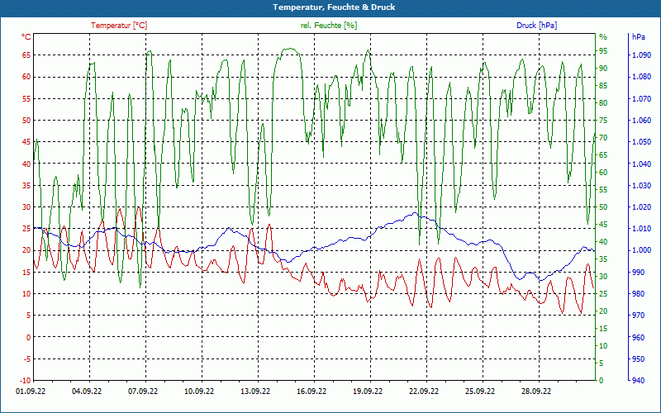Click the green '65' humidity axis value
This screenshot has height=413, width=661.
click(604, 155)
